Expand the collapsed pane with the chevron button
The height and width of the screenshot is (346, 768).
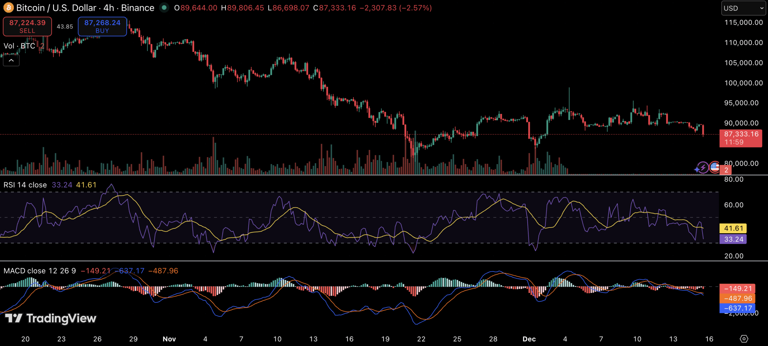11,60
